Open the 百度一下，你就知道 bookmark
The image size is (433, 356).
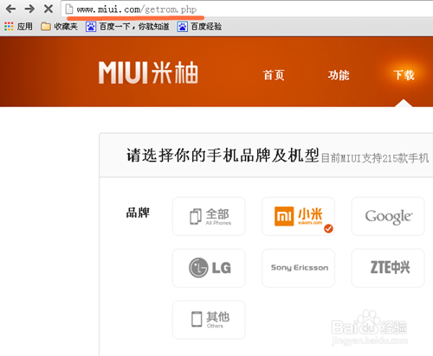127,27
